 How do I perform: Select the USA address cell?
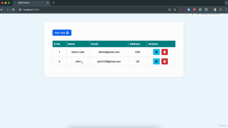pyautogui.click(x=138, y=52)
